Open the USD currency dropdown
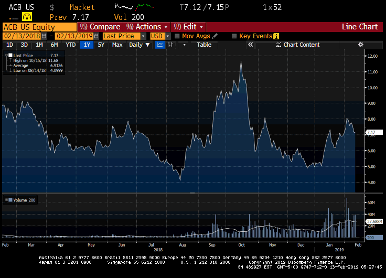 point(168,36)
